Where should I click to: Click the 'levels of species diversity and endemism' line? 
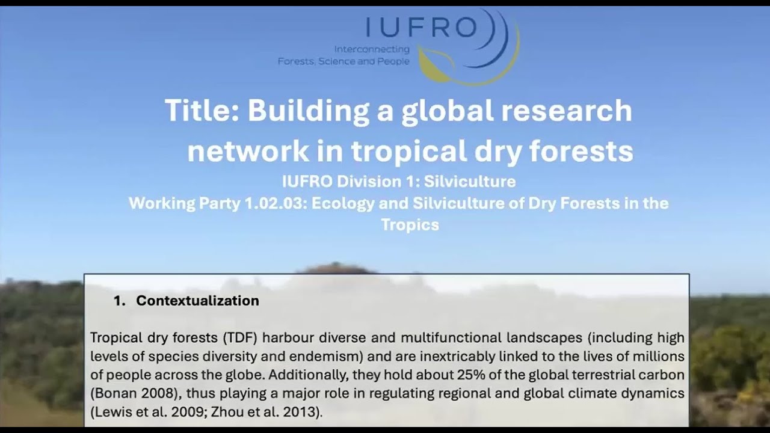[387, 357]
